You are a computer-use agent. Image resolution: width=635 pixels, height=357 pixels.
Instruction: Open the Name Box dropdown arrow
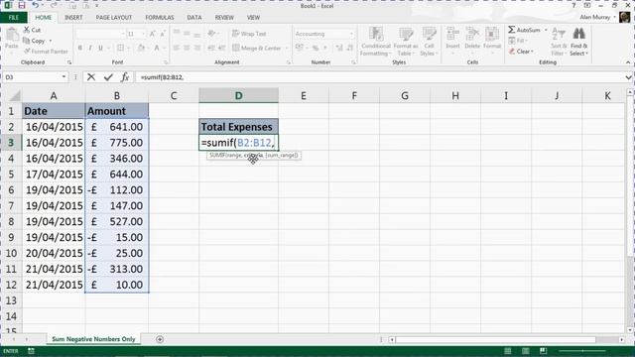coord(63,77)
